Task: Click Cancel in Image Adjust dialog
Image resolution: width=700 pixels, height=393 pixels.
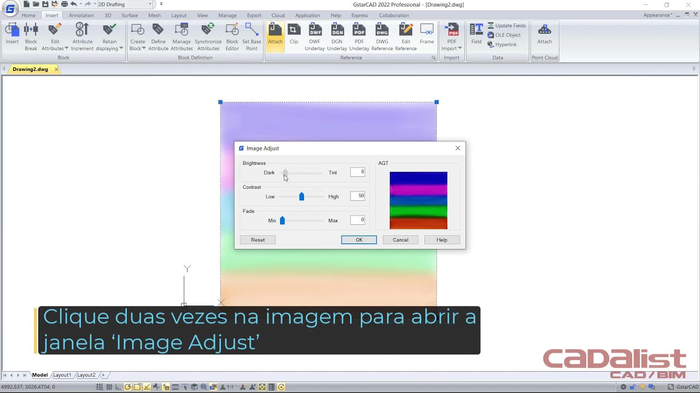Action: [x=400, y=240]
